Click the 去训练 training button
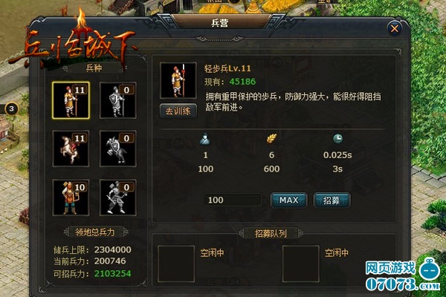The width and height of the screenshot is (446, 297). coord(178,111)
